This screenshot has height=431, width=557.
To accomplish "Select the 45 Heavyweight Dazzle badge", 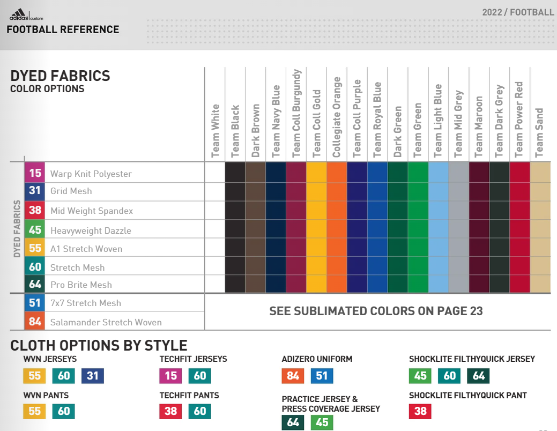I will (x=34, y=229).
